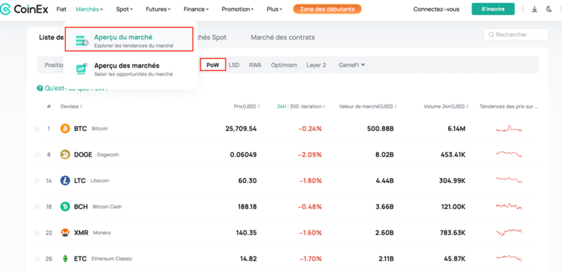Viewport: 562px width, 272px height.
Task: Open Qu'est-ce que PoW help link
Action: 76,88
